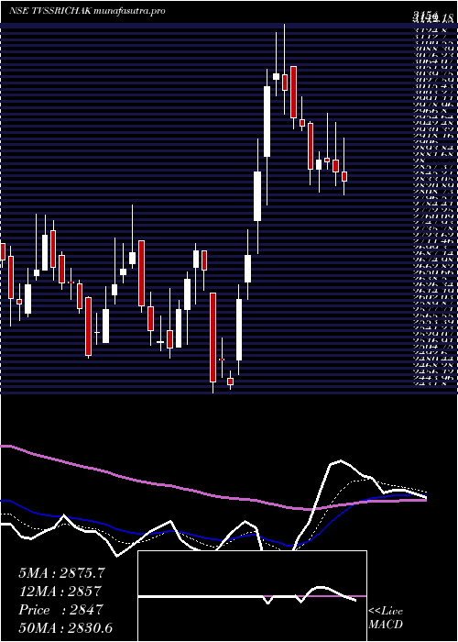Select the 5MA : 2875.7 value
The height and width of the screenshot is (642, 458).
[x=62, y=573]
